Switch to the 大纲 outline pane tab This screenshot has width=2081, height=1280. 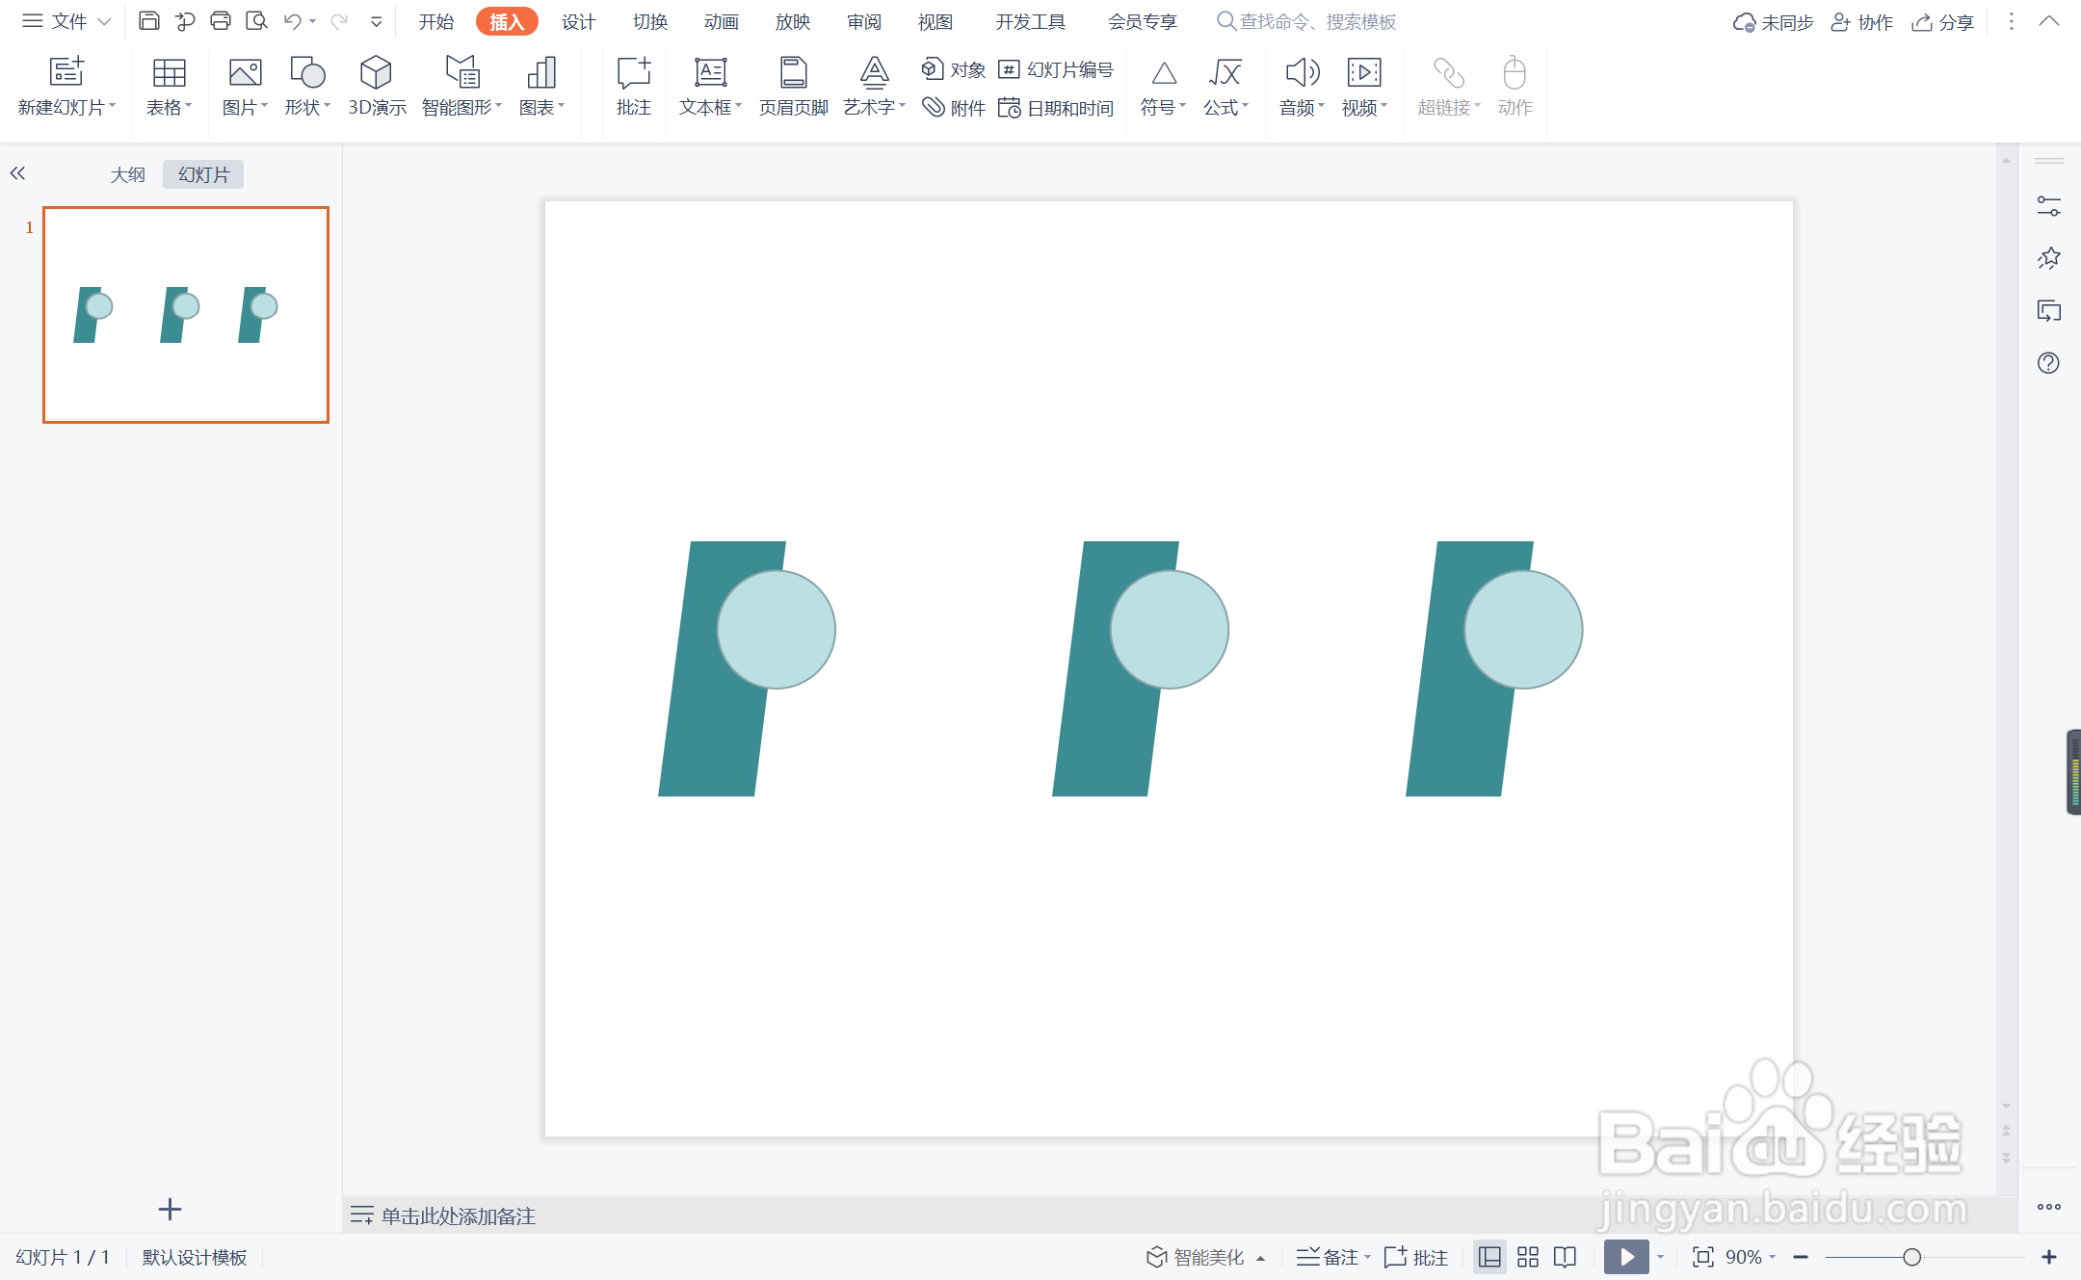(x=127, y=174)
